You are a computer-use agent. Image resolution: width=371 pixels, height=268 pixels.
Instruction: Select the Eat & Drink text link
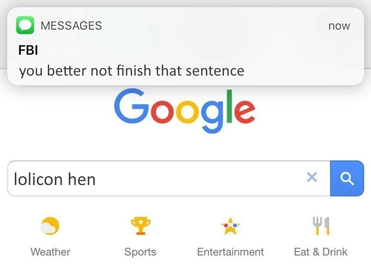(x=320, y=252)
